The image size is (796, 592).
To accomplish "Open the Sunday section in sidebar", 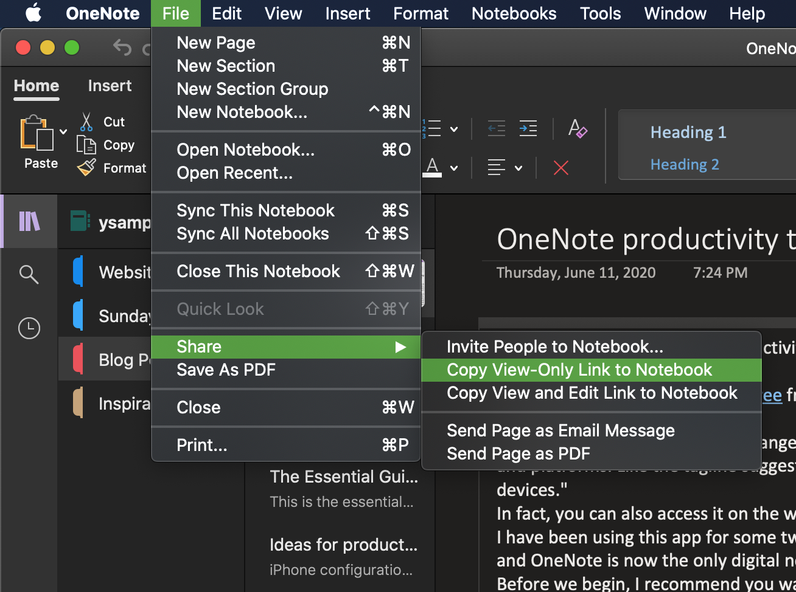I will 105,315.
